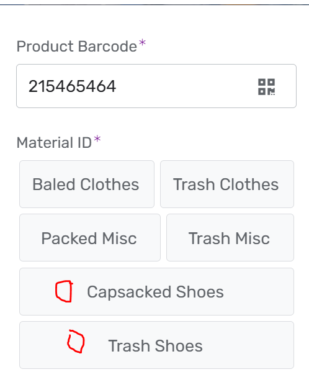Focus the Product Barcode input field
The width and height of the screenshot is (309, 377).
(156, 86)
